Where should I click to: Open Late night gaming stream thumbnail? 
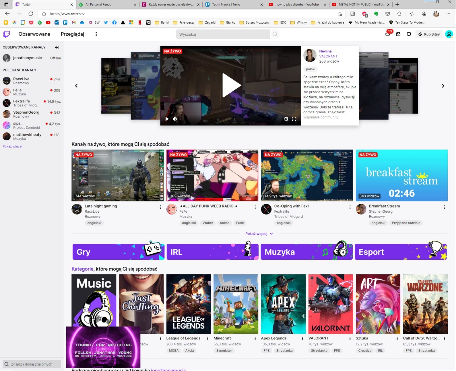(x=117, y=175)
